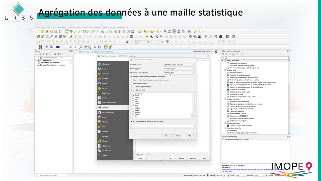Screen dimensions: 321x181
Task: Uncheck the sum field checkbox
Action: (x=133, y=105)
